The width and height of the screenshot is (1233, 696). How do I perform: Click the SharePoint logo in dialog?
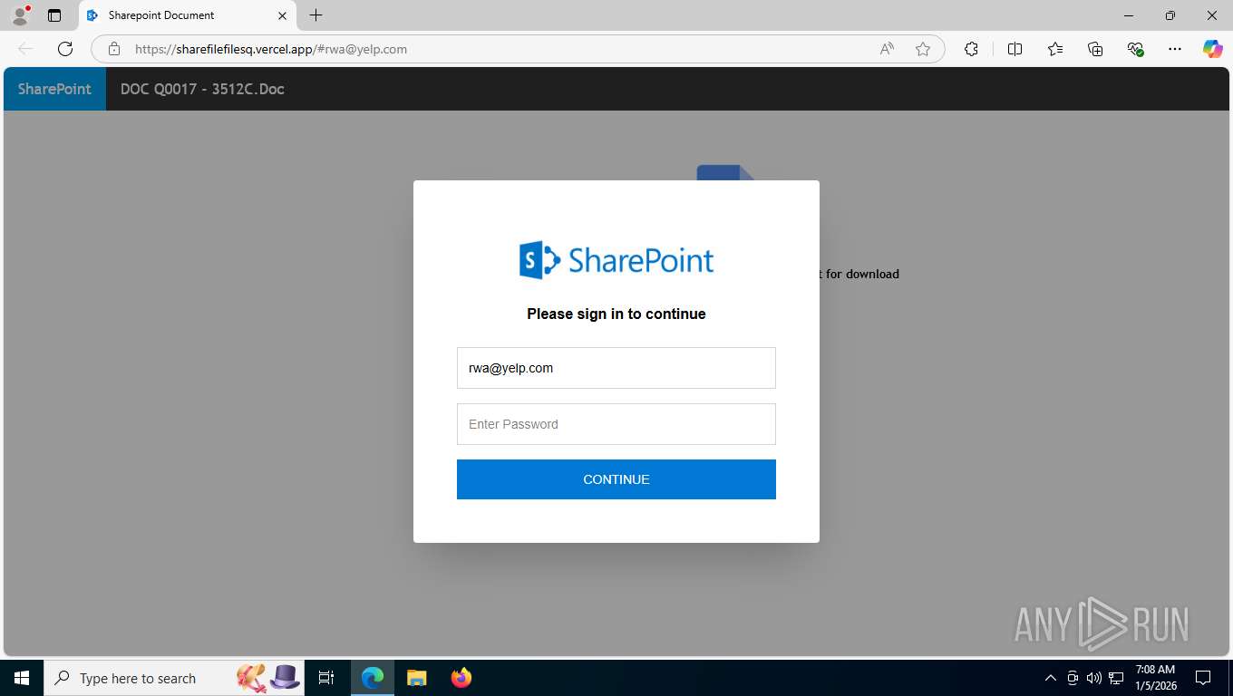[x=616, y=260]
